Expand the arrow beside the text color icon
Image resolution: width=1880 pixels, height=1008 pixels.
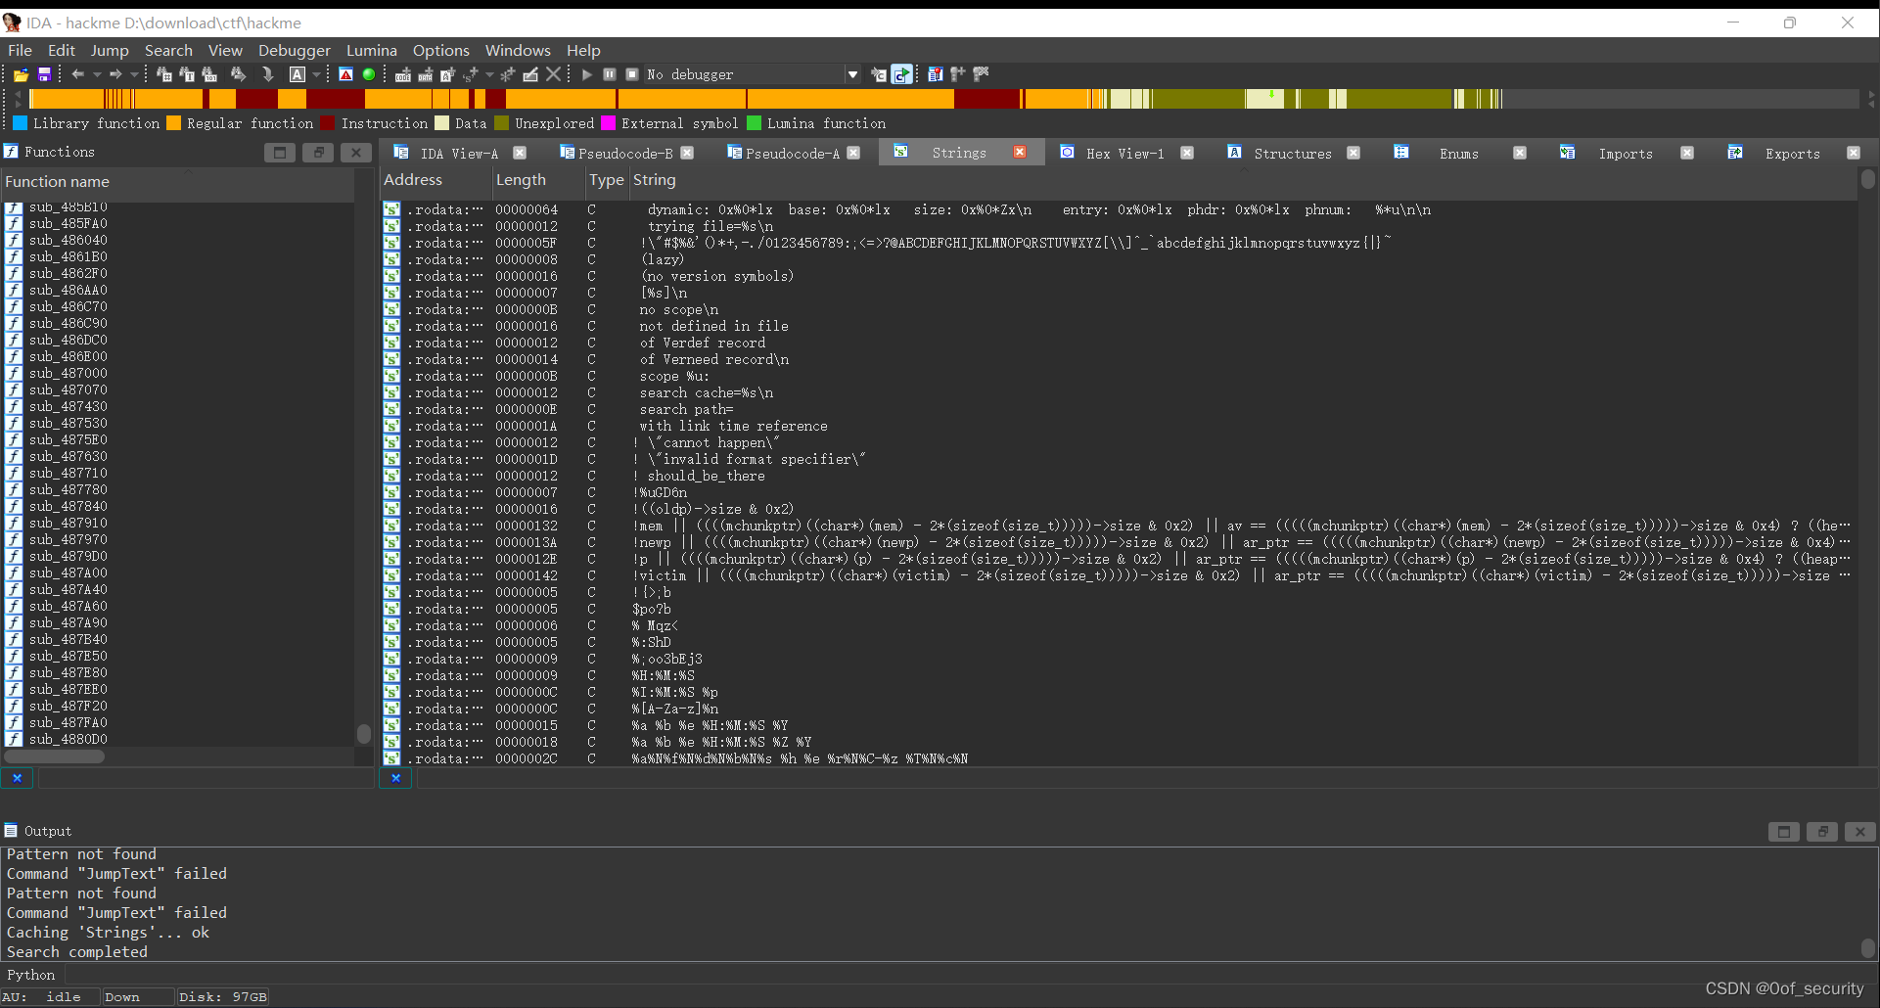coord(316,73)
